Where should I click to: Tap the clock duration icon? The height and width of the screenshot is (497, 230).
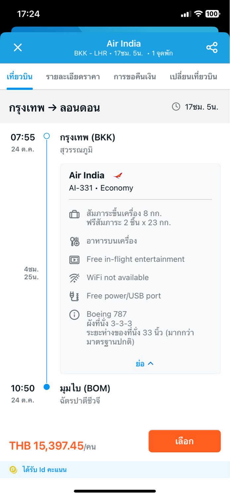click(176, 107)
